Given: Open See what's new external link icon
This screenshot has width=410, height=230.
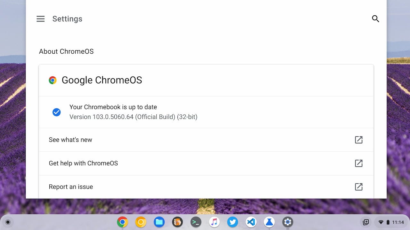Looking at the screenshot, I should 359,140.
